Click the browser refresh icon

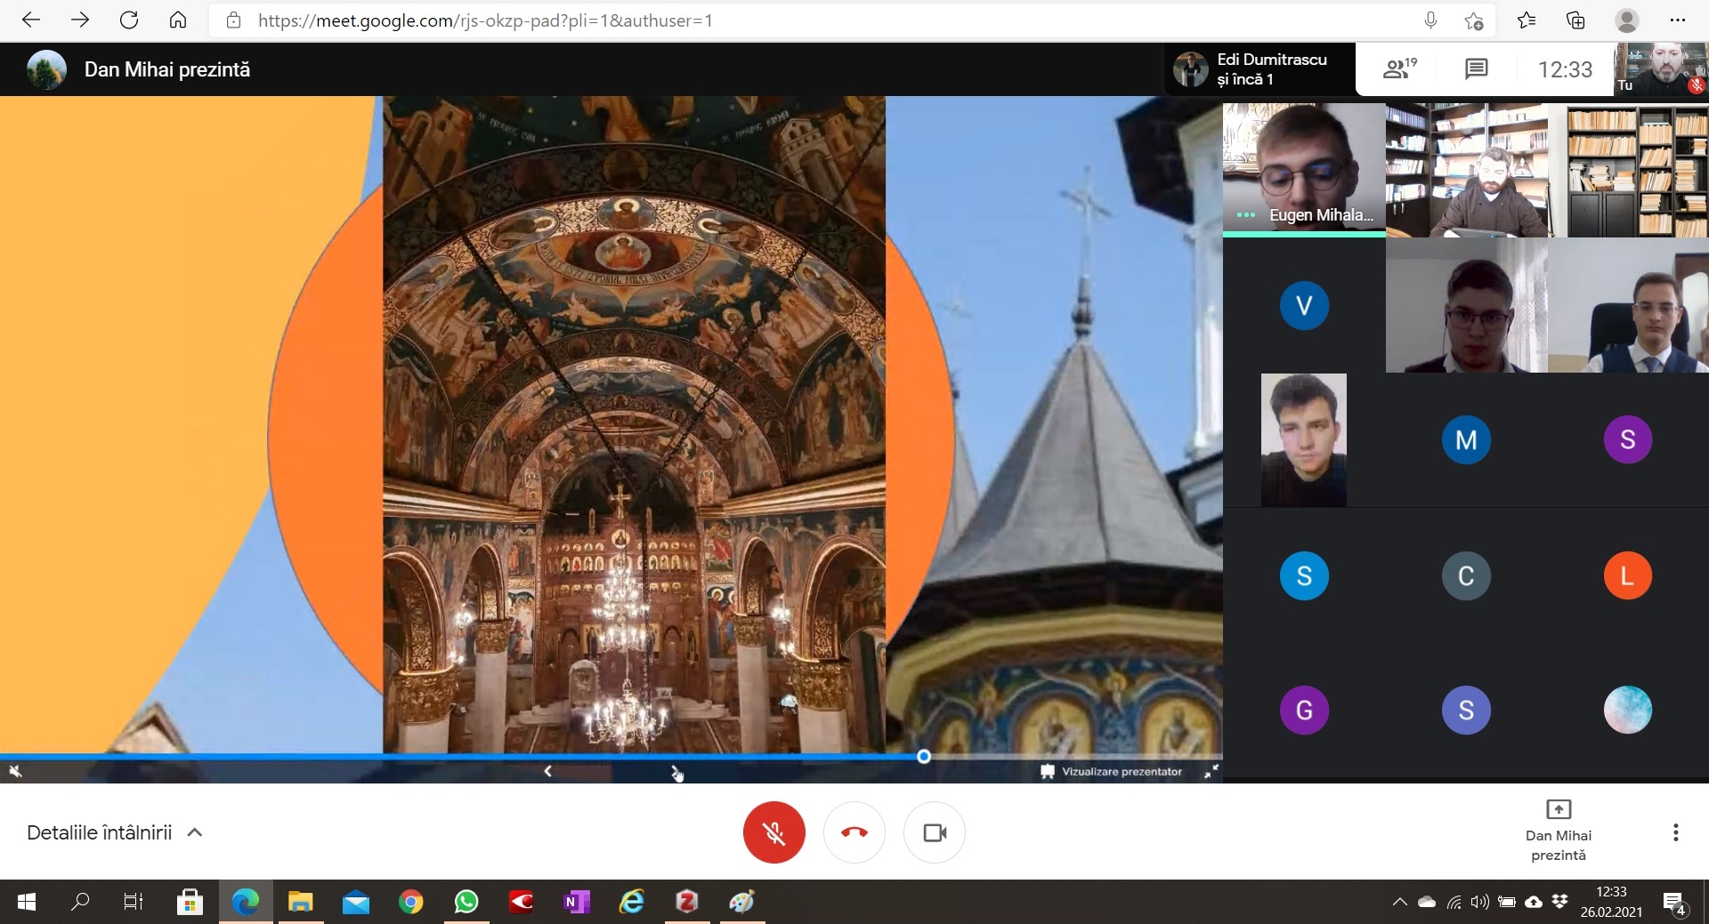129,20
